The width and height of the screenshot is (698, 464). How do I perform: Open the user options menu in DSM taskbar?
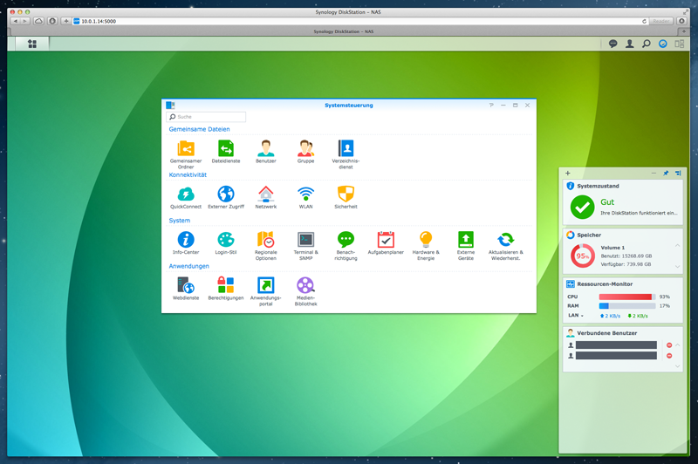tap(629, 44)
